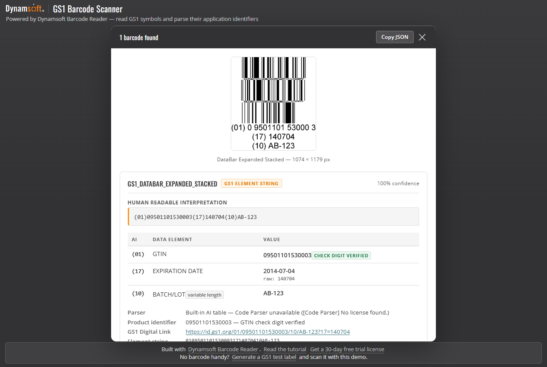Click expiration date value 2014-07-04
547x367 pixels.
tap(279, 271)
